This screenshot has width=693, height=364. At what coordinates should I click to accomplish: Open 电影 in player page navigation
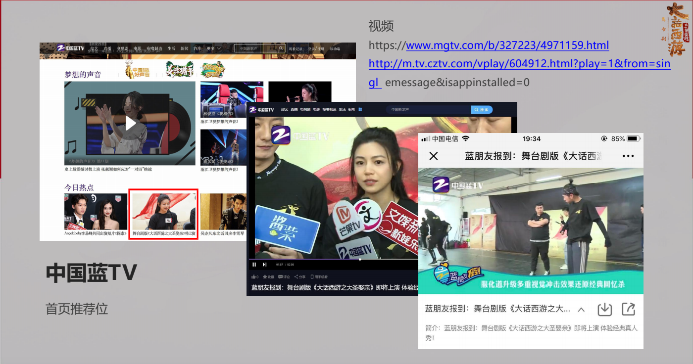tap(316, 109)
